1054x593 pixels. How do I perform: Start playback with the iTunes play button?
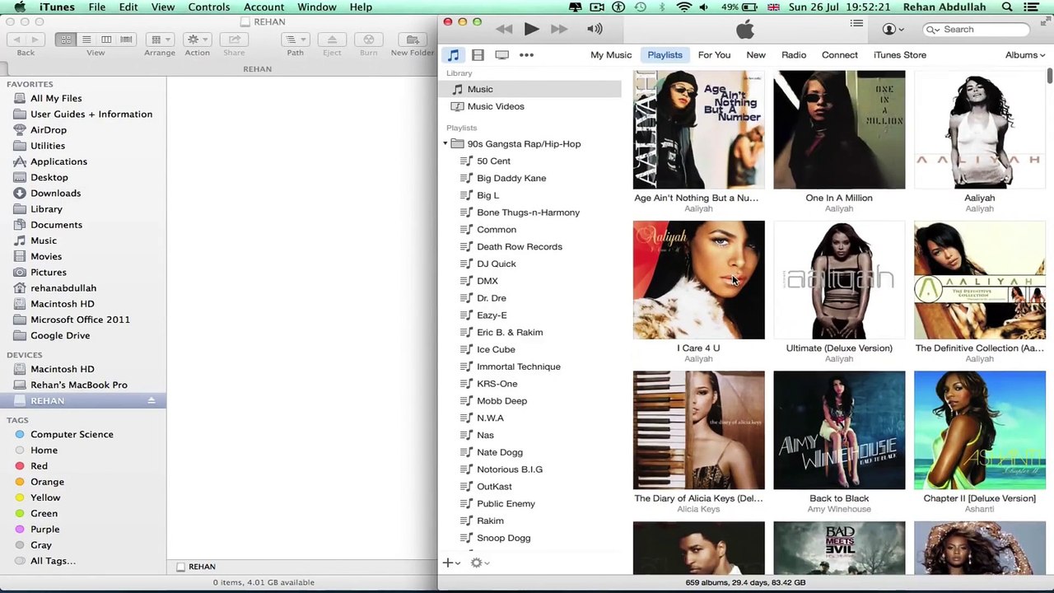click(531, 29)
